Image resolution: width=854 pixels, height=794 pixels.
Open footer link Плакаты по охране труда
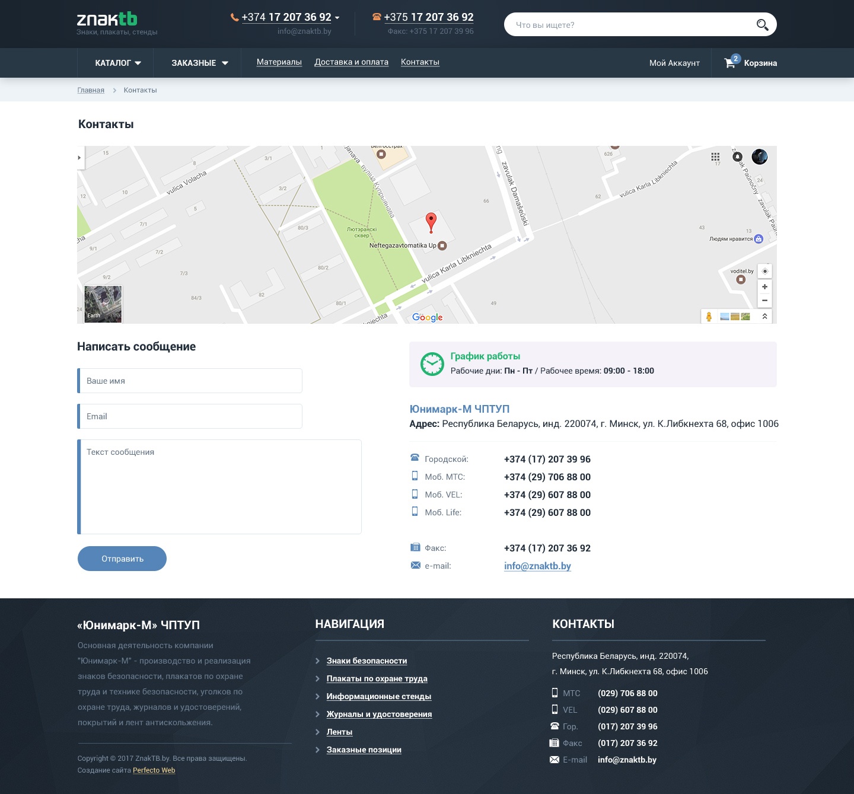377,678
